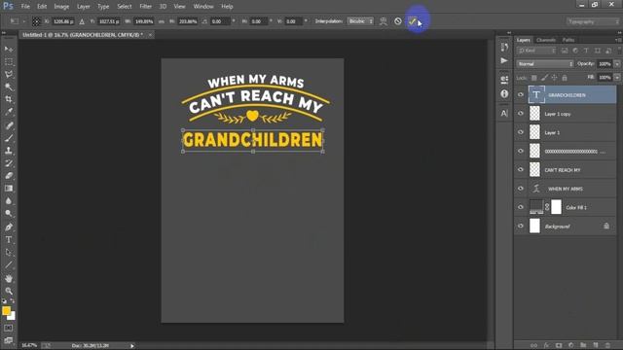This screenshot has height=350, width=623.
Task: Select the Crop tool
Action: coord(9,99)
